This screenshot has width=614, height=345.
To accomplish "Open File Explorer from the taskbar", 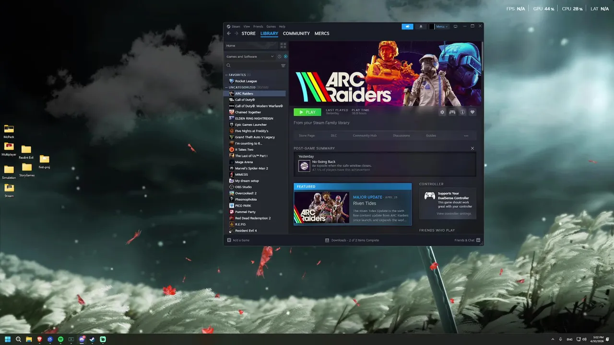I will 29,339.
